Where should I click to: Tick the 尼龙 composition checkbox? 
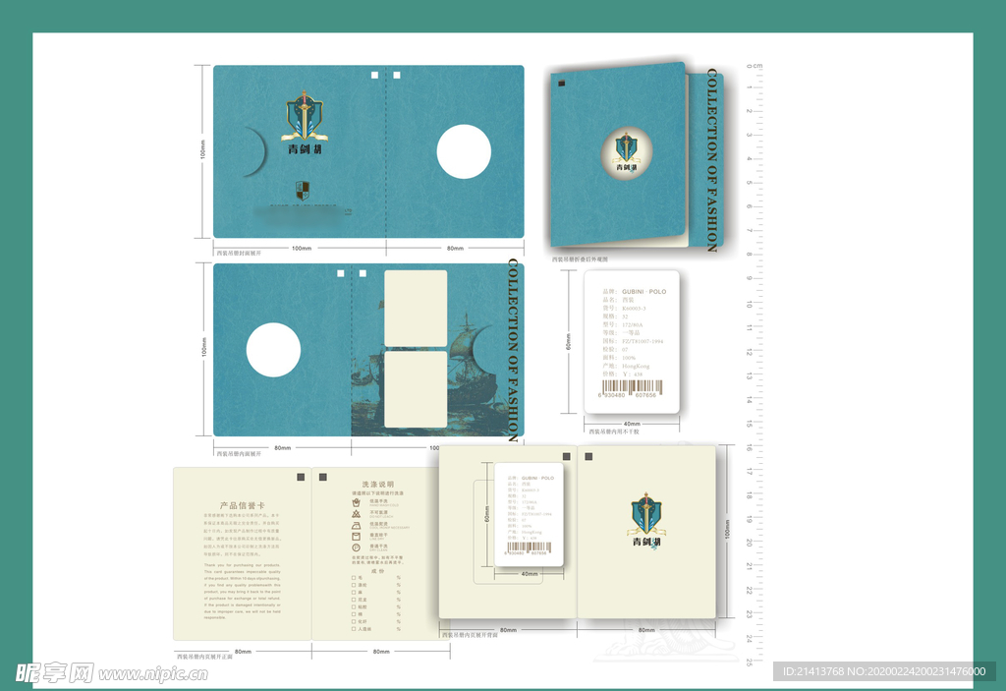coord(354,600)
